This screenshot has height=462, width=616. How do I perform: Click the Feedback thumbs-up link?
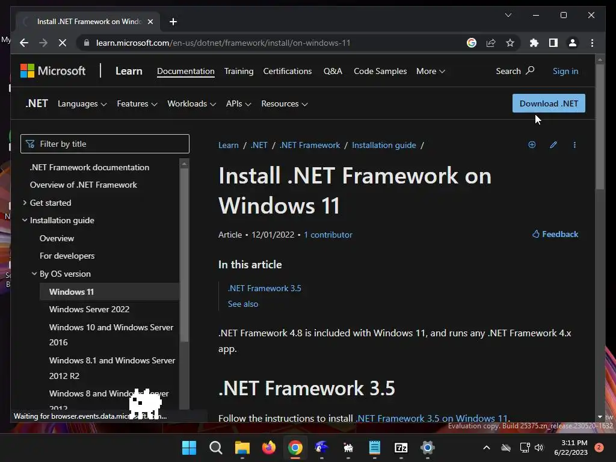[x=555, y=234]
